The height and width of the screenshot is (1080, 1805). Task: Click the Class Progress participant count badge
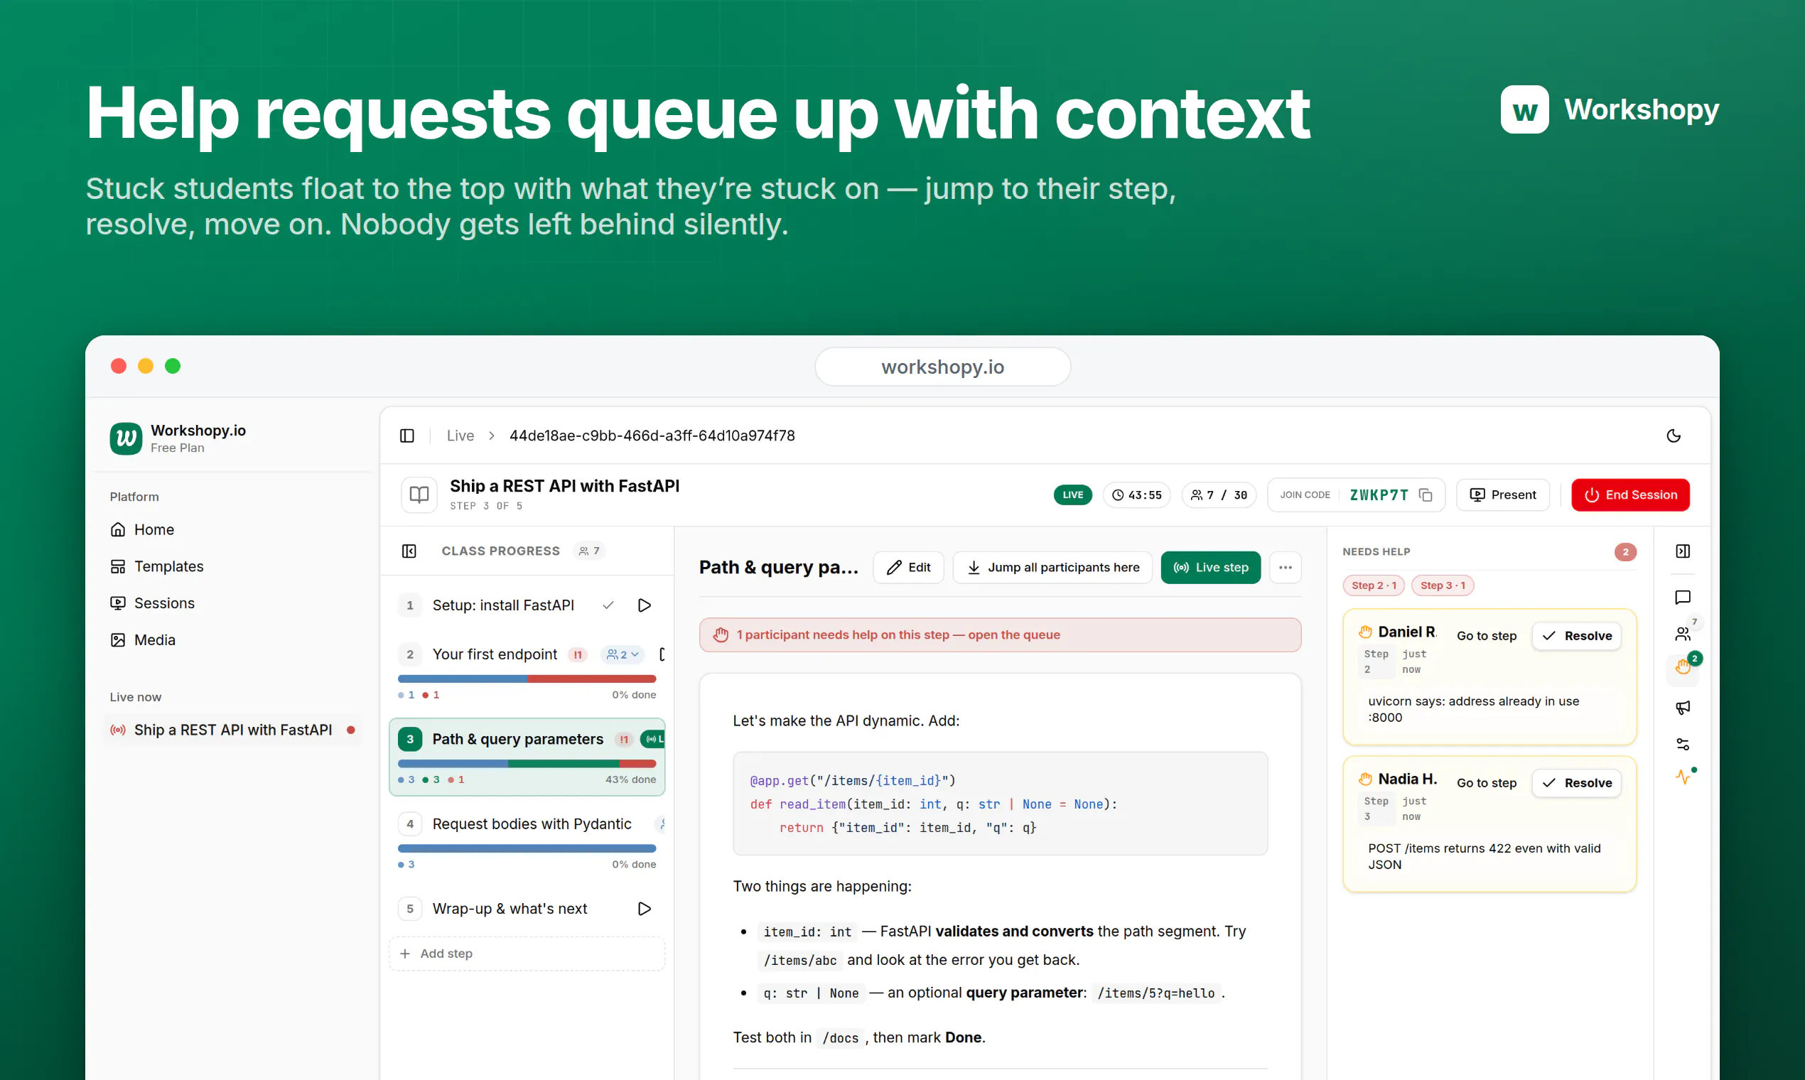[590, 551]
